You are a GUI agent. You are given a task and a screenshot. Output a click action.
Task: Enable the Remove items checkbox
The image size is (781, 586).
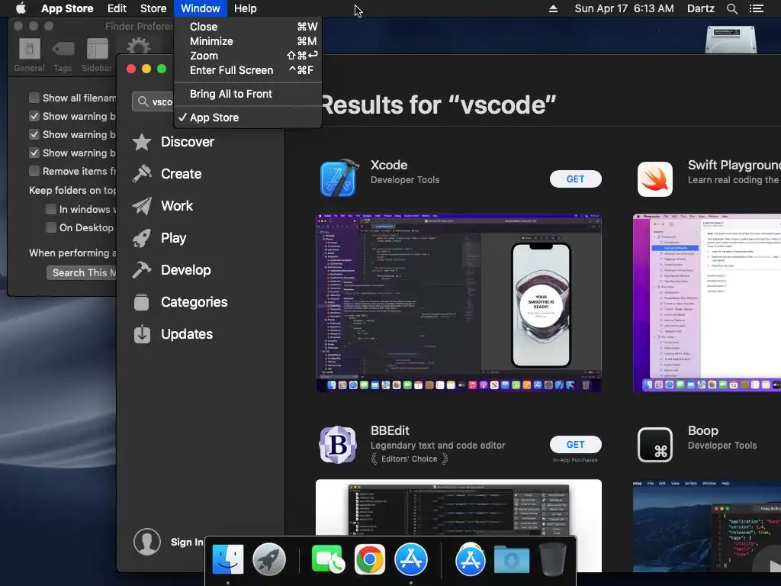34,171
